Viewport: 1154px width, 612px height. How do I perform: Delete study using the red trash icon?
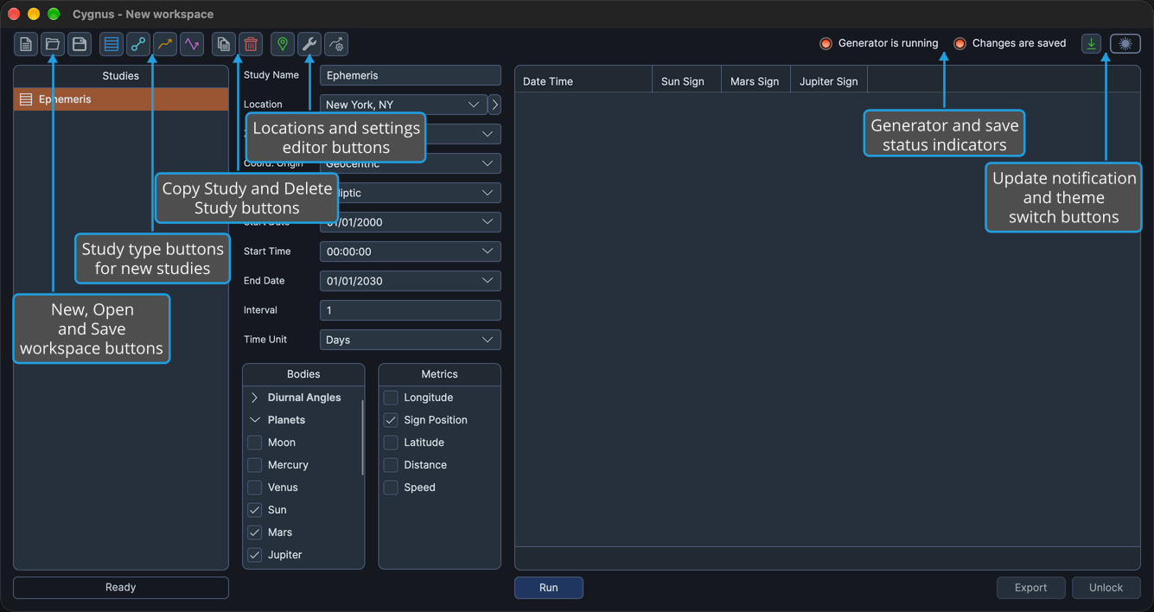251,44
